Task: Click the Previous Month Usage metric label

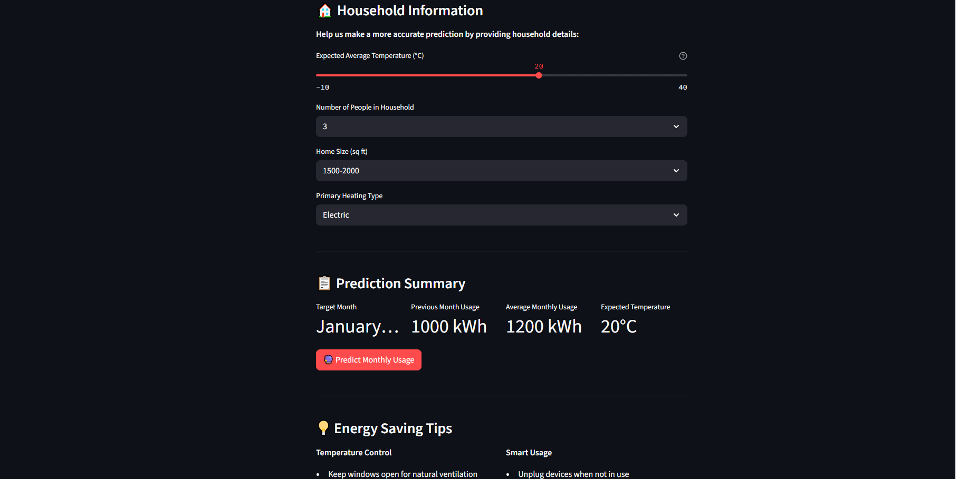Action: pos(445,307)
